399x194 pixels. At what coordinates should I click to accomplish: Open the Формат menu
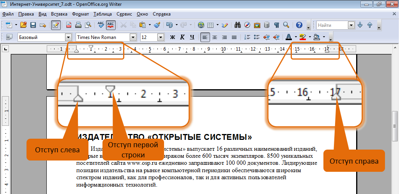80,14
